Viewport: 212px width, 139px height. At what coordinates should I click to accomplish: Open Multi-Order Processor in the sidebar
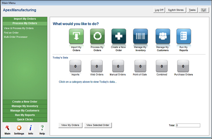[16, 37]
